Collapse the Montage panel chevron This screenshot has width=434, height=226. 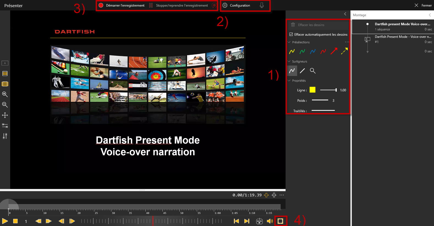(x=430, y=15)
